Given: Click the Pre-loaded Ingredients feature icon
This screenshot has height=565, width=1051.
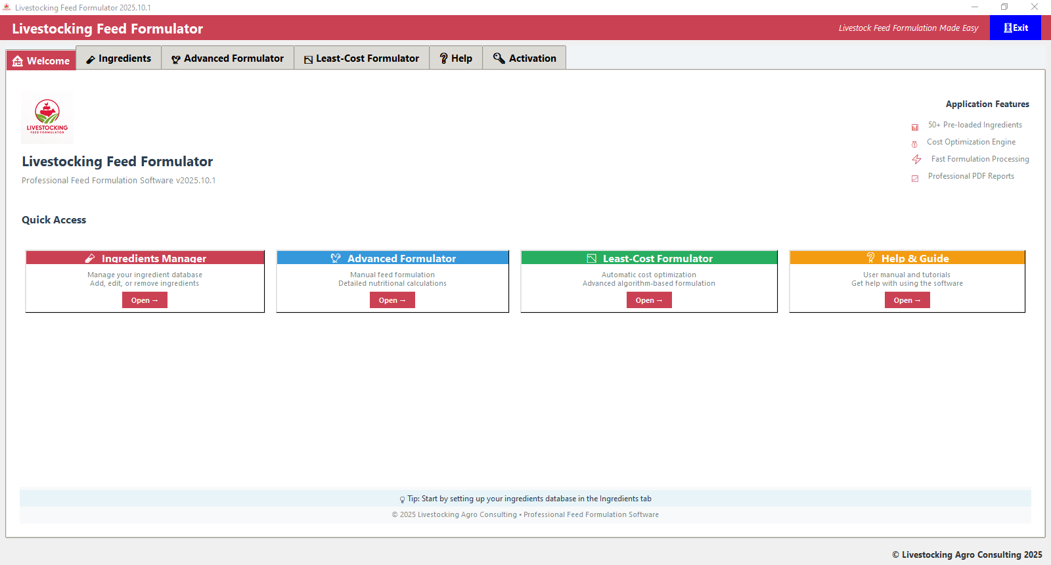Looking at the screenshot, I should pos(915,127).
